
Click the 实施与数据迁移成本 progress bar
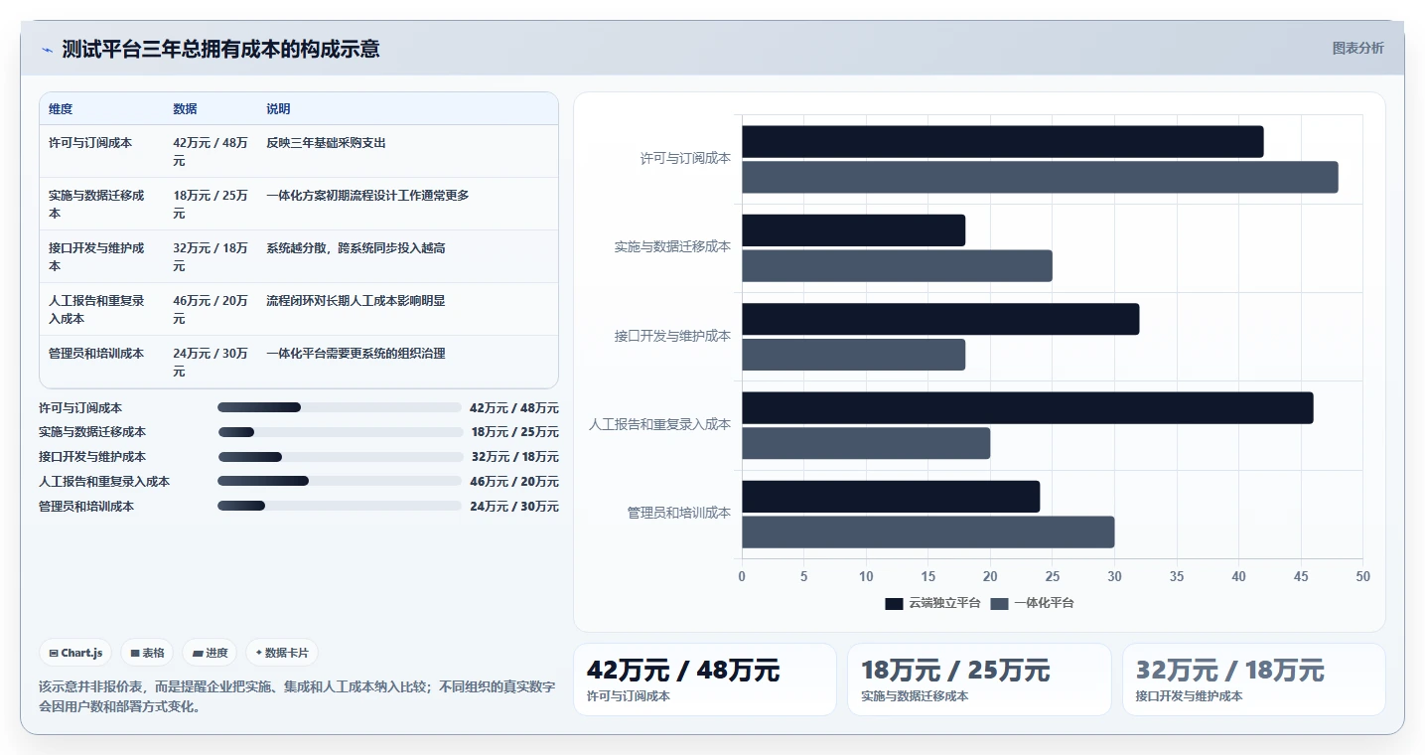coord(339,432)
